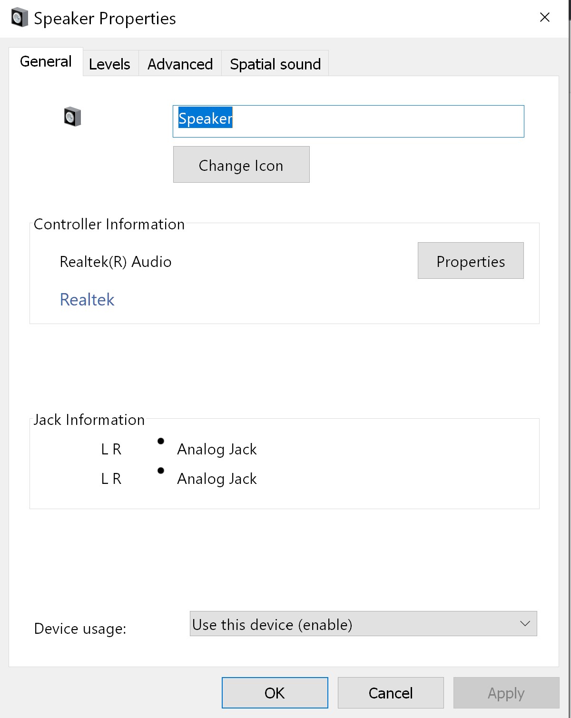Click the second Analog Jack entry
Image resolution: width=571 pixels, height=718 pixels.
pyautogui.click(x=217, y=478)
